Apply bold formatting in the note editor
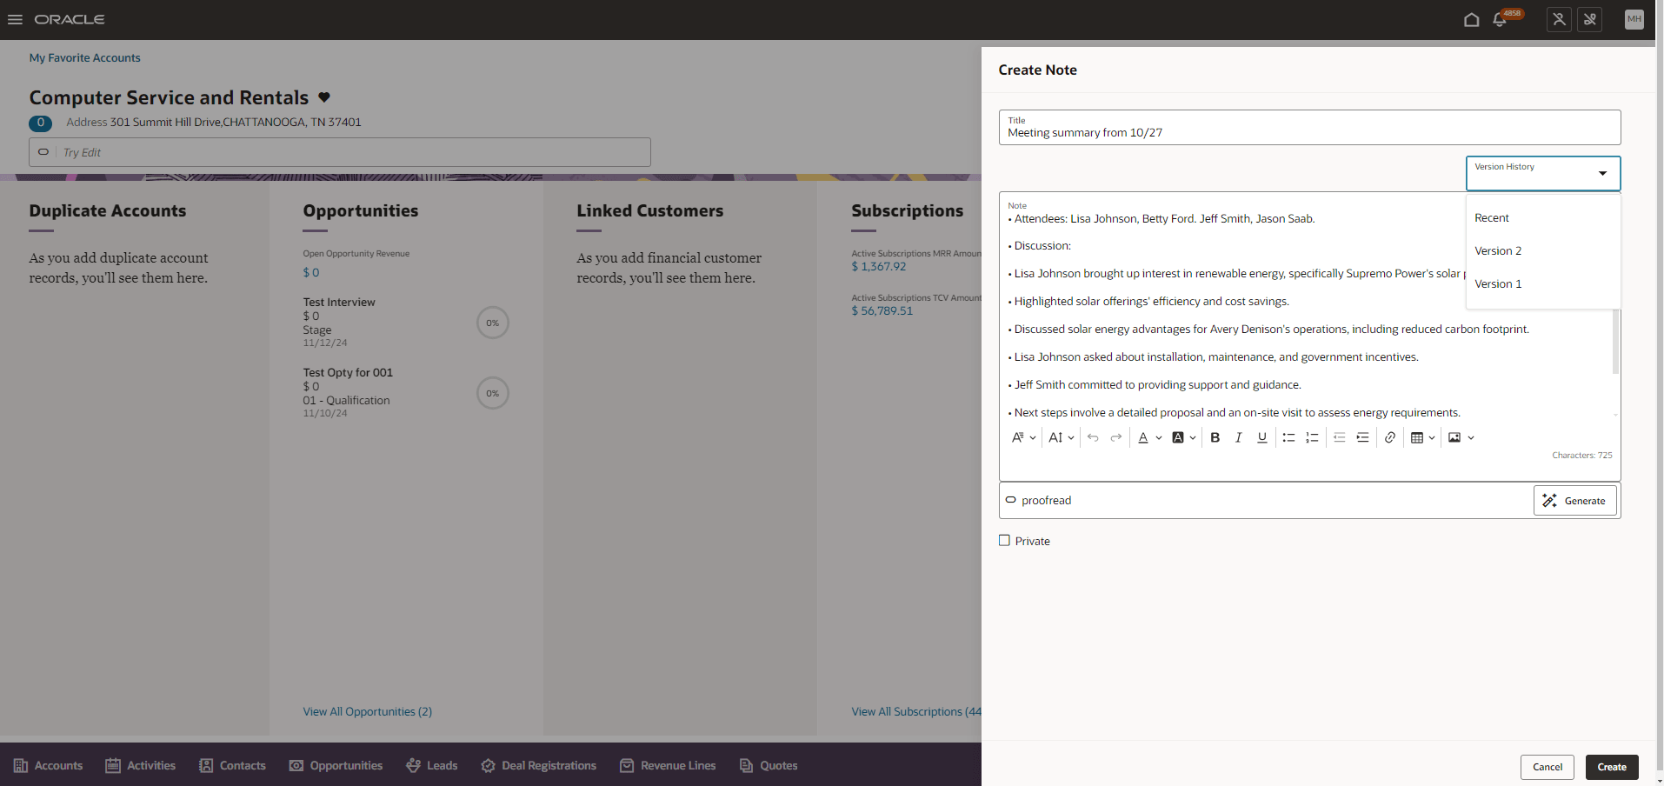Image resolution: width=1664 pixels, height=786 pixels. [1215, 437]
